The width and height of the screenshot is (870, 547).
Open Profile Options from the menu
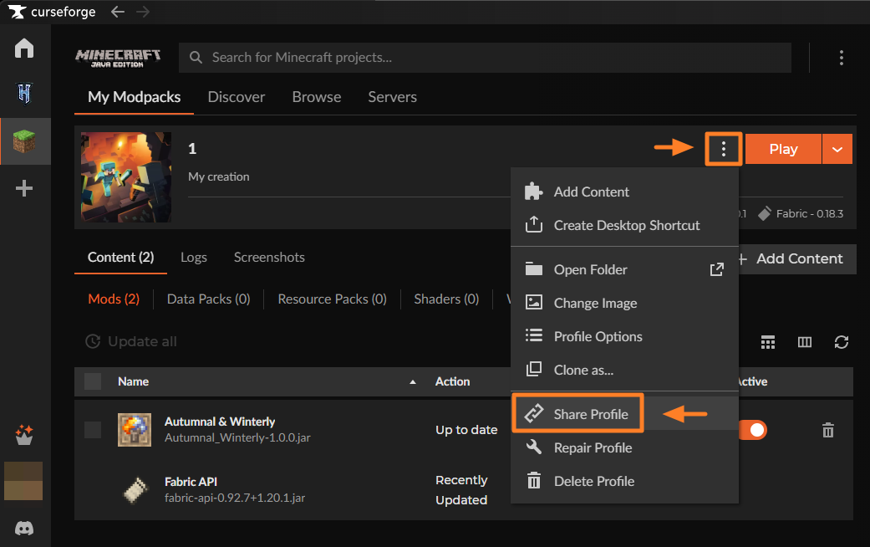click(x=625, y=336)
